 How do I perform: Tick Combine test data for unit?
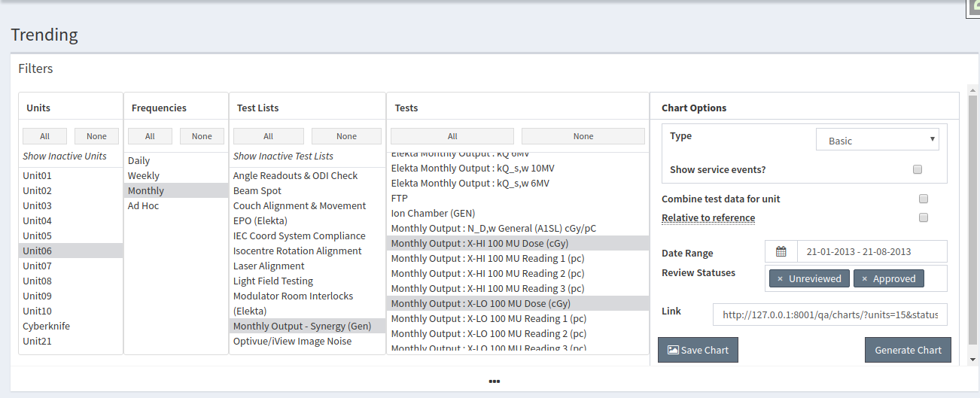tap(924, 199)
